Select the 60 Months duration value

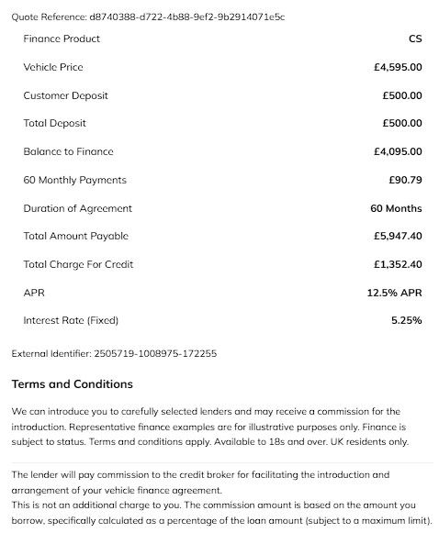coord(396,208)
